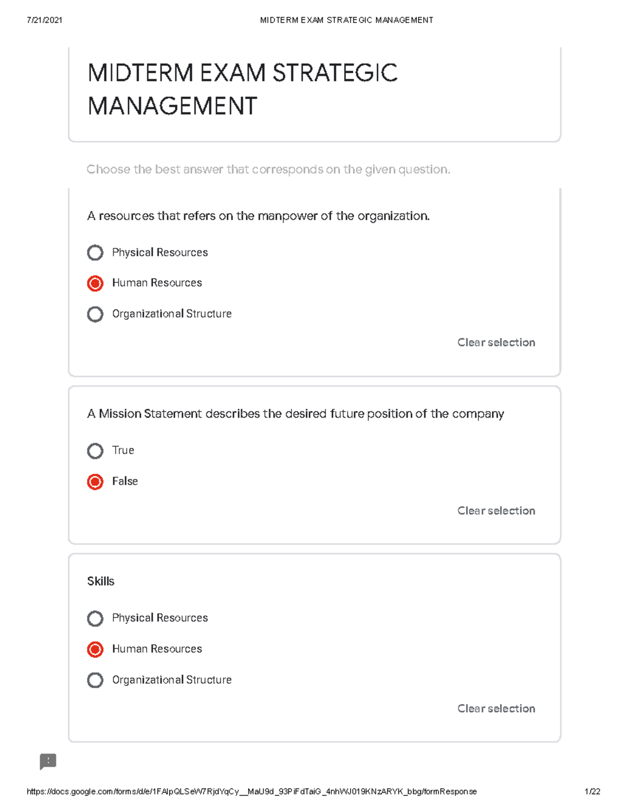
Task: Choose Human Resources on first question
Action: pos(95,283)
